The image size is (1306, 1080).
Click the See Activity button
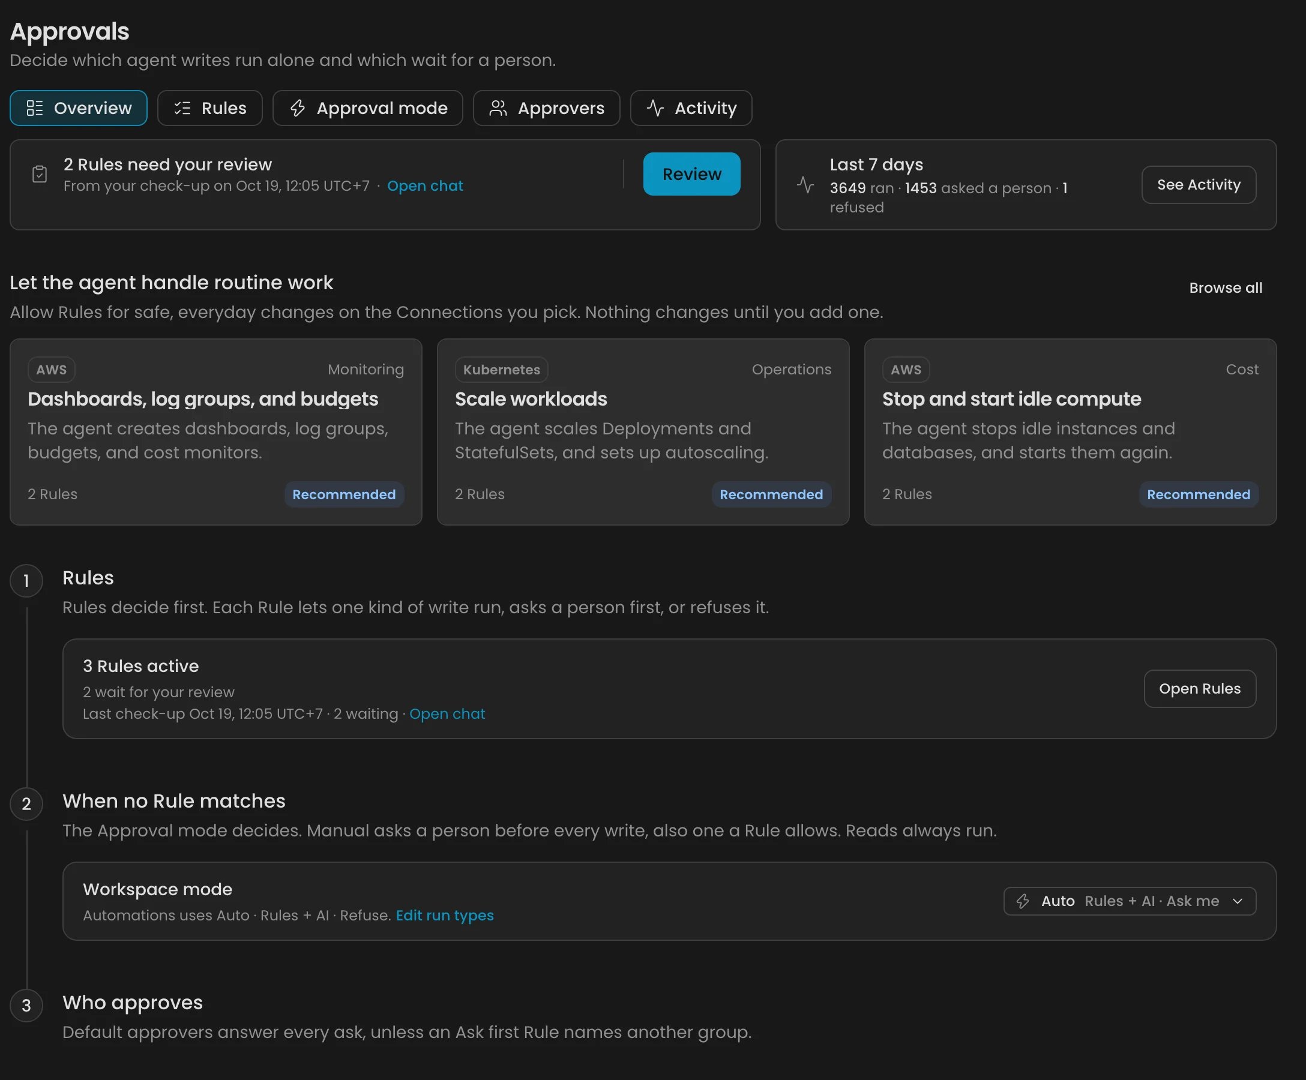(1199, 185)
